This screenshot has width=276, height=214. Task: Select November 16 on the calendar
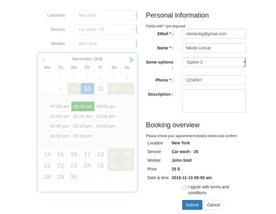74,154
